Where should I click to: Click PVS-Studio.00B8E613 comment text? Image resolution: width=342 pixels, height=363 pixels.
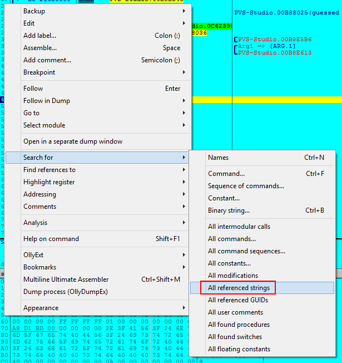pyautogui.click(x=275, y=53)
